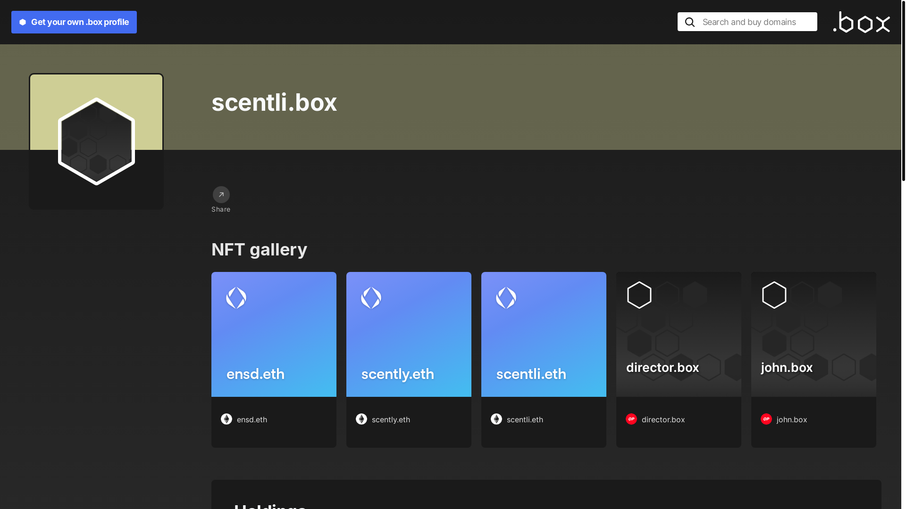The width and height of the screenshot is (906, 509).
Task: Click the scentli.eth caption text
Action: (x=525, y=419)
